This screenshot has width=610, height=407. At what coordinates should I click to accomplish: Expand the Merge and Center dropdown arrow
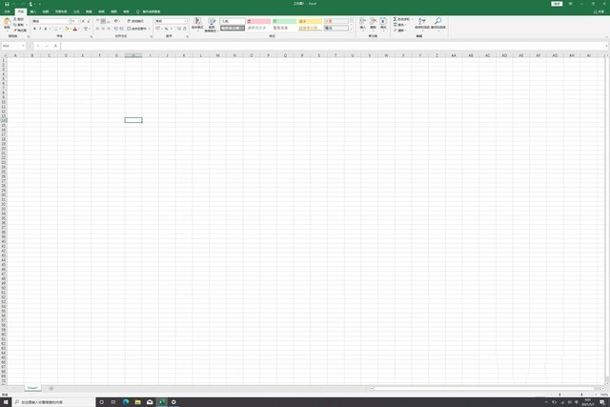point(150,29)
